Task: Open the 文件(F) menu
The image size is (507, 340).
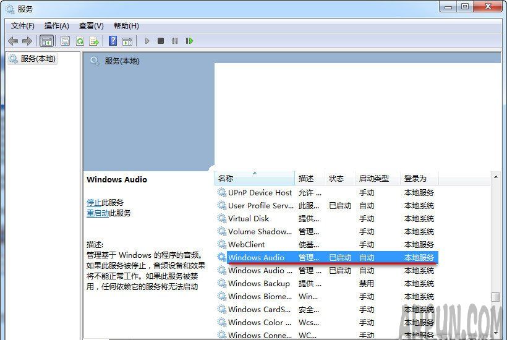Action: point(23,25)
